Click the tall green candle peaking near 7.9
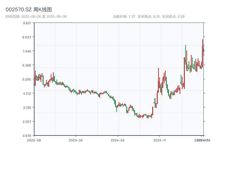Image resolution: width=226 pixels, height=169 pixels. pos(186,55)
